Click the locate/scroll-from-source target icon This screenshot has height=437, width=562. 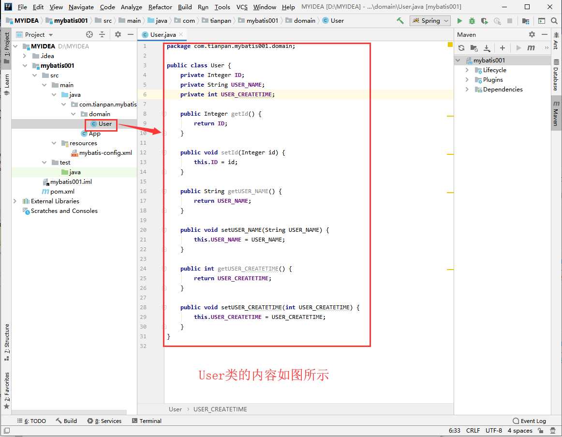coord(89,34)
